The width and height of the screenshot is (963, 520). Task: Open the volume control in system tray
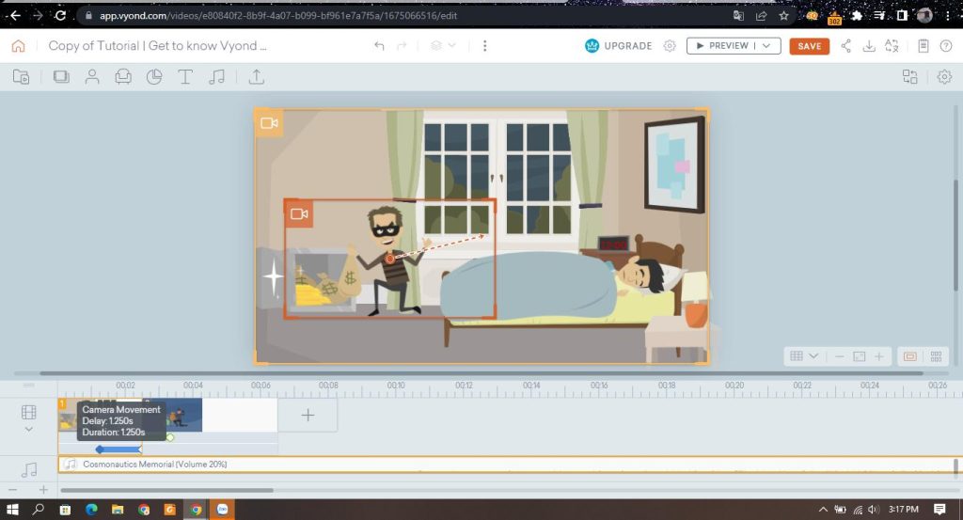tap(874, 509)
